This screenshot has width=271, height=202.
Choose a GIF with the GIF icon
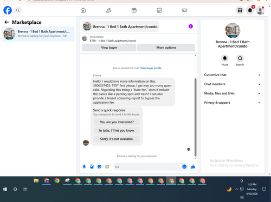coord(107,167)
